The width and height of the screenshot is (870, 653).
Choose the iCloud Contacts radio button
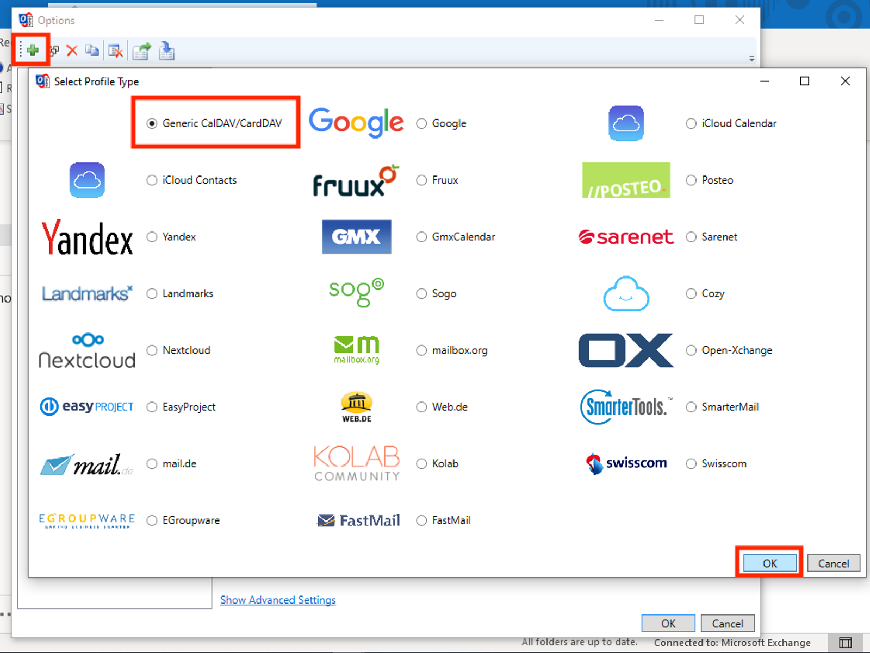152,180
